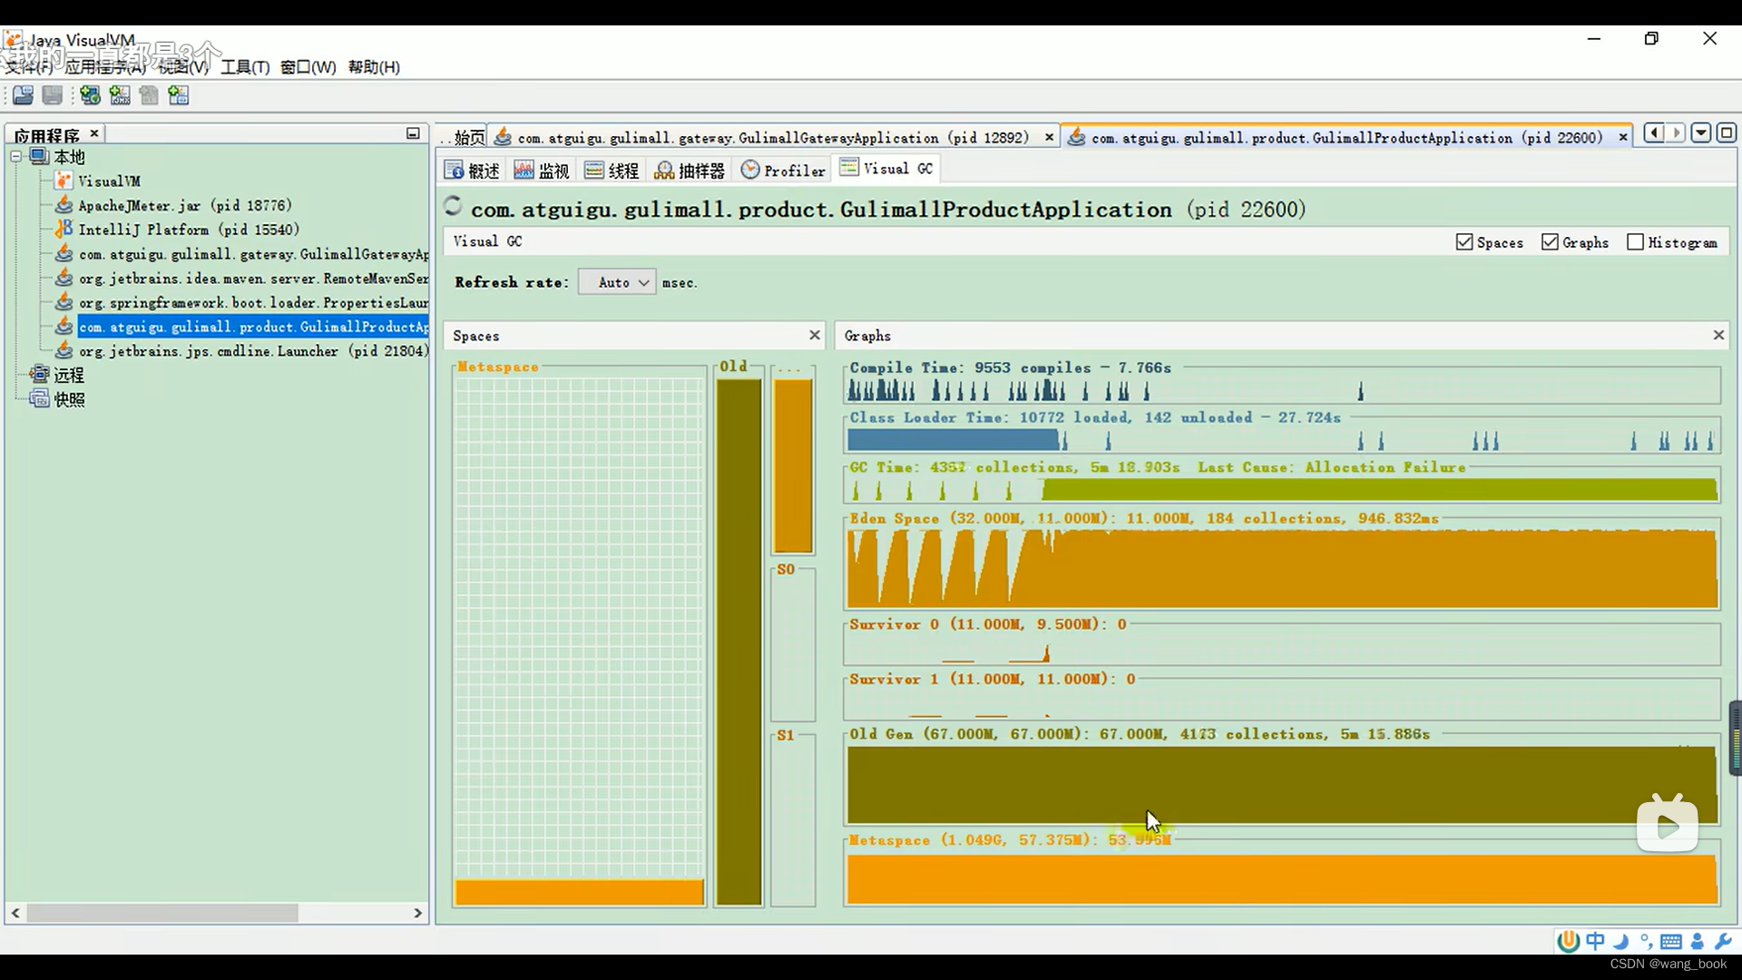This screenshot has width=1742, height=980.
Task: Switch to the Profiler tab
Action: (x=783, y=171)
